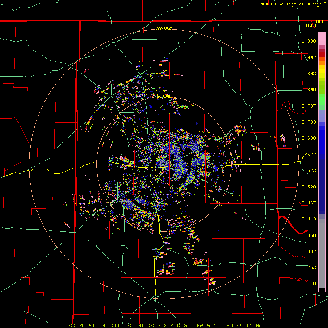Viewport: 328px width, 328px height.
Task: Pick the gray segment of the color bar
Action: click(x=322, y=253)
